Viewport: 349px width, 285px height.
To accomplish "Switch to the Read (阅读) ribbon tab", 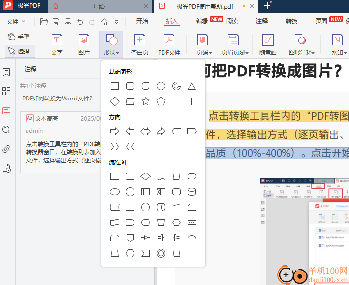I will point(232,21).
